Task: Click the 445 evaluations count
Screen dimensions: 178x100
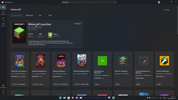Action: tap(40, 34)
